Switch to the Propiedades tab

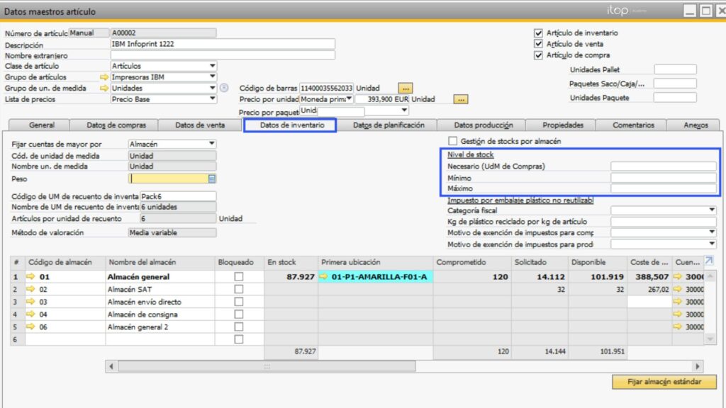562,125
